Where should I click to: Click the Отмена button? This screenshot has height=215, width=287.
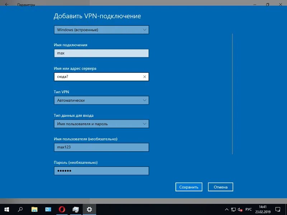[220, 187]
